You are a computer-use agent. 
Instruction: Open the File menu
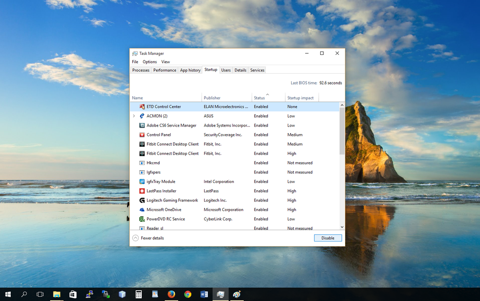(x=135, y=62)
